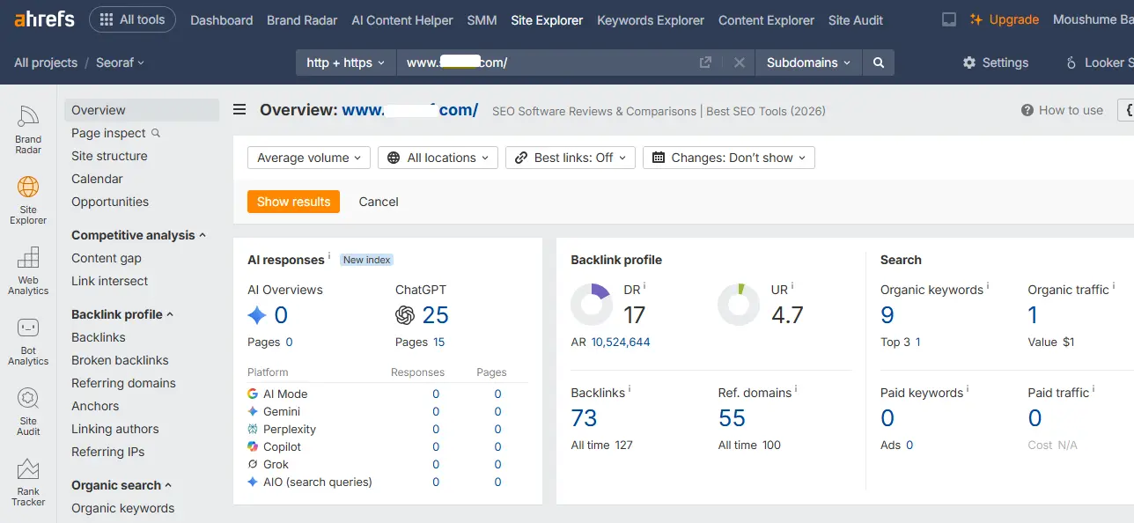Open the Subdomains mode dropdown
Image resolution: width=1134 pixels, height=523 pixels.
click(809, 63)
